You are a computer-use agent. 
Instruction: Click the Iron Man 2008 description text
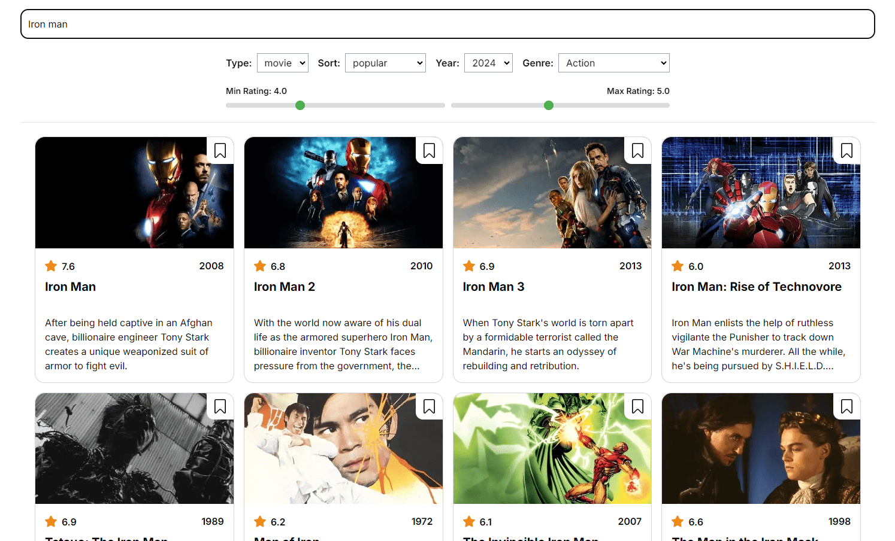(x=129, y=344)
